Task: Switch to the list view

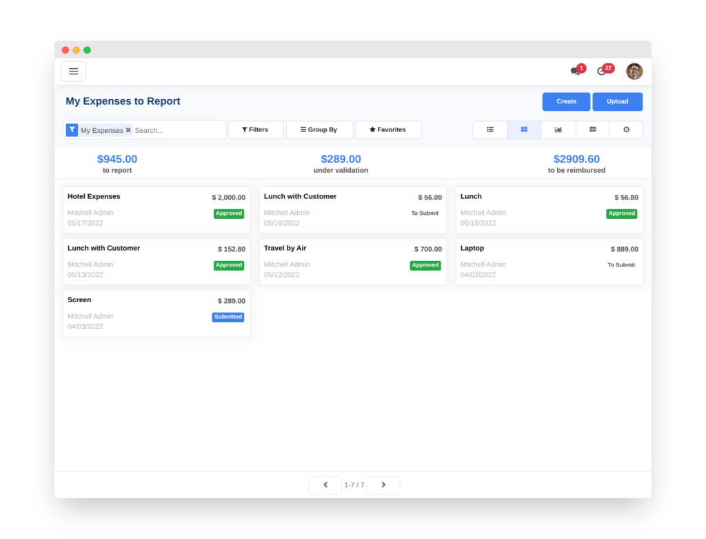Action: click(490, 129)
